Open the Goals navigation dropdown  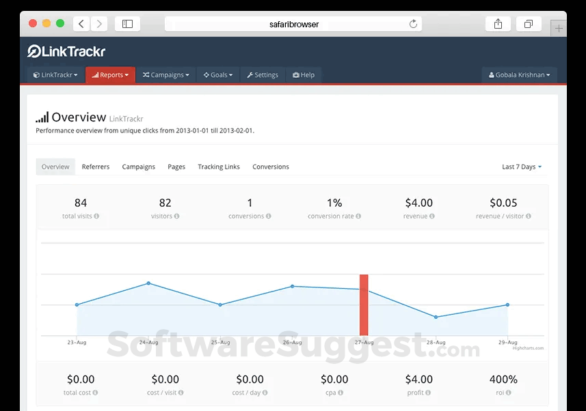click(218, 75)
